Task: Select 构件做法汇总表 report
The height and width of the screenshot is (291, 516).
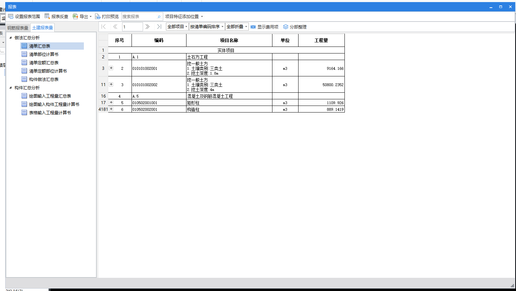Action: pos(44,79)
